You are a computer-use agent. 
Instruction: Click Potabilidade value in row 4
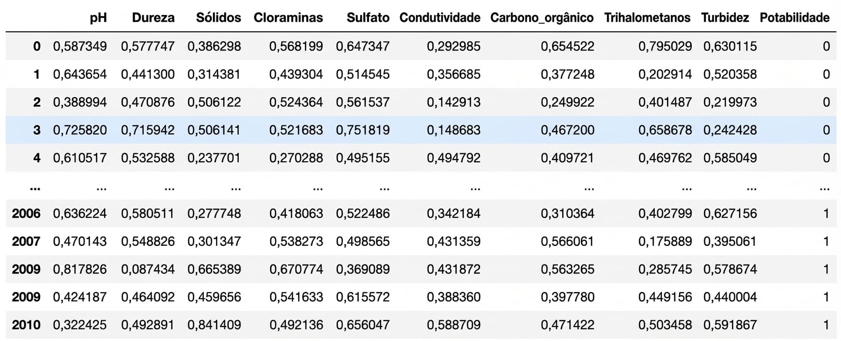[826, 158]
